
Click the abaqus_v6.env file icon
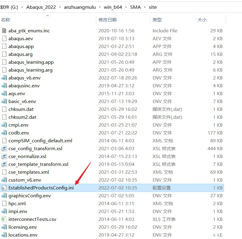(x=4, y=78)
